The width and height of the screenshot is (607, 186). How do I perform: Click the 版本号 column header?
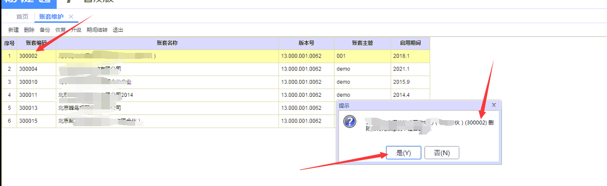coord(307,43)
